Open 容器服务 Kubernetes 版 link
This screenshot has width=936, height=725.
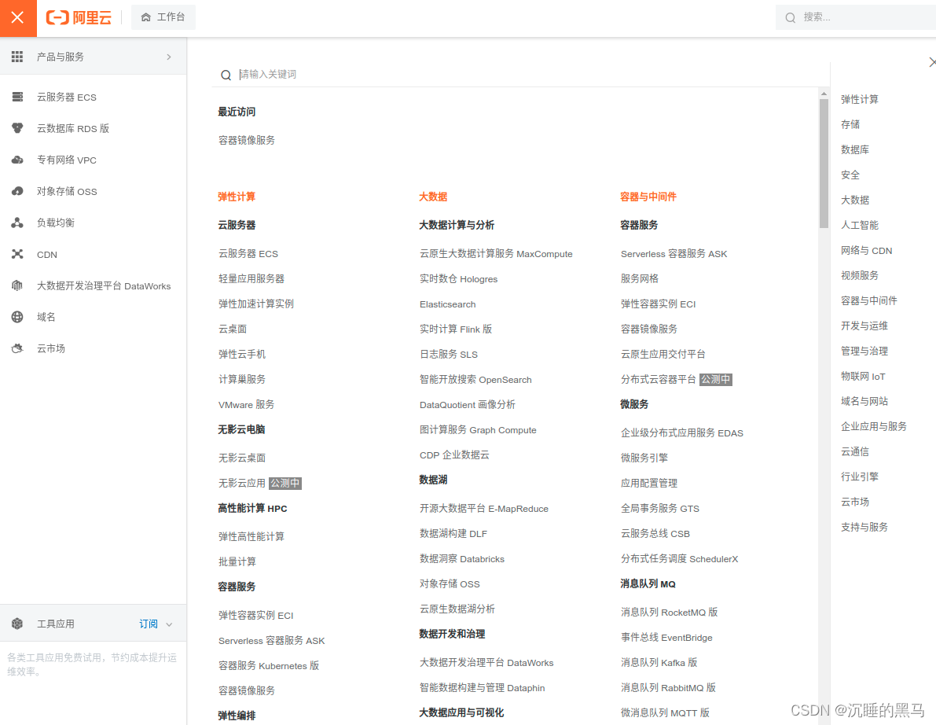coord(269,665)
